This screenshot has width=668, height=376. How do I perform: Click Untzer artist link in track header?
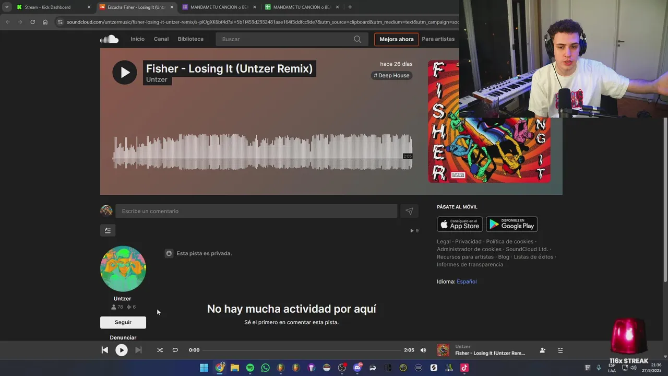[157, 79]
